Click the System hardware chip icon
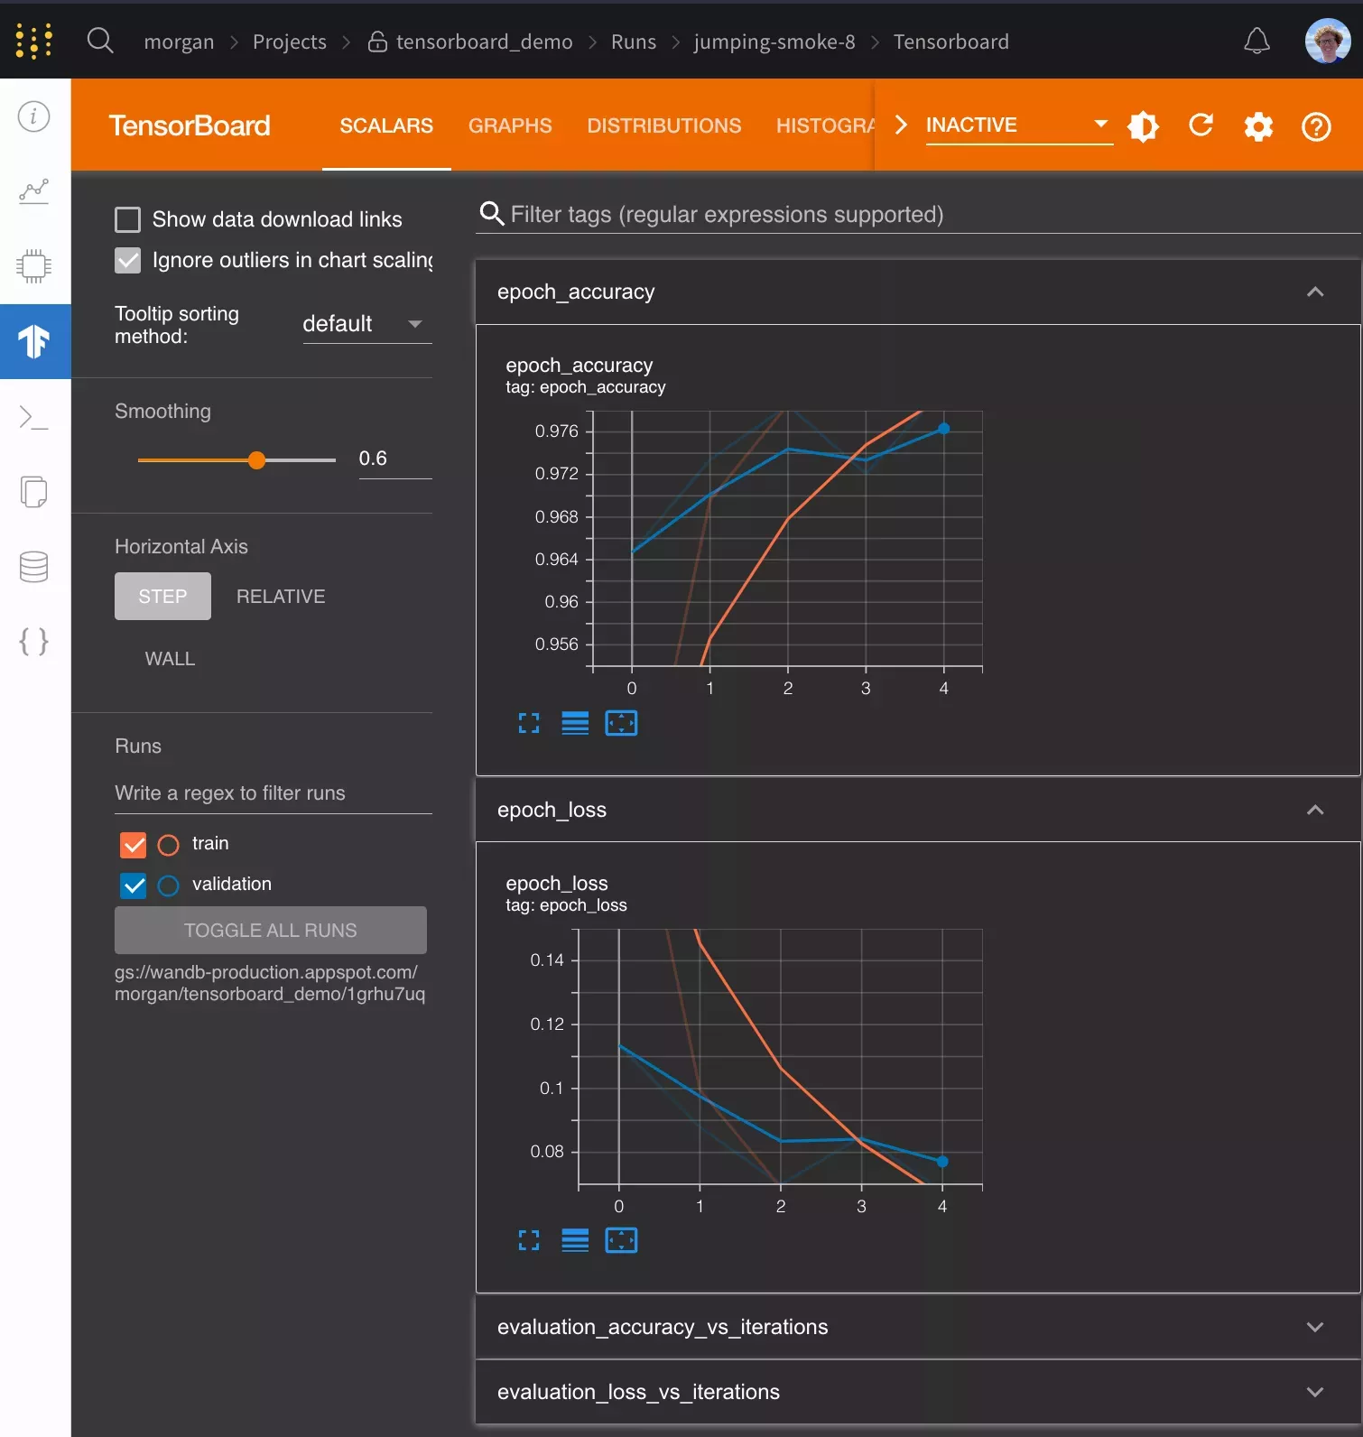Screen dimensions: 1363x1437 [x=34, y=266]
